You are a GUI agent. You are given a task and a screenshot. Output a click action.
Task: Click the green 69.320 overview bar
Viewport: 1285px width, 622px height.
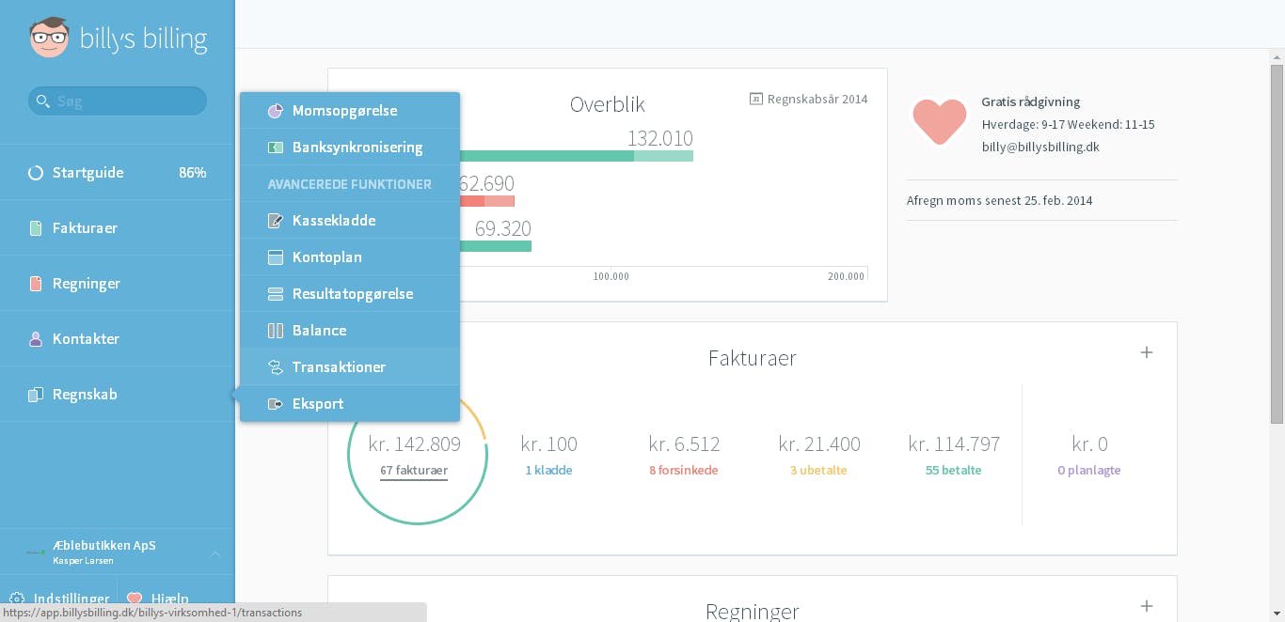(496, 245)
